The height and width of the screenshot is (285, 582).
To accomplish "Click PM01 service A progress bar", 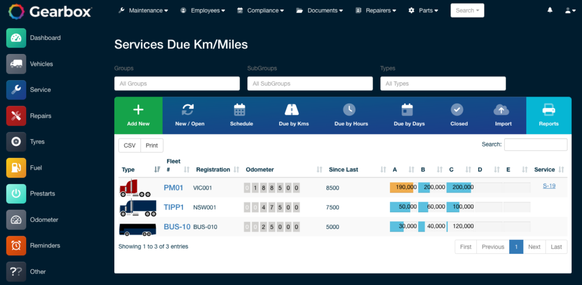I will [x=404, y=187].
